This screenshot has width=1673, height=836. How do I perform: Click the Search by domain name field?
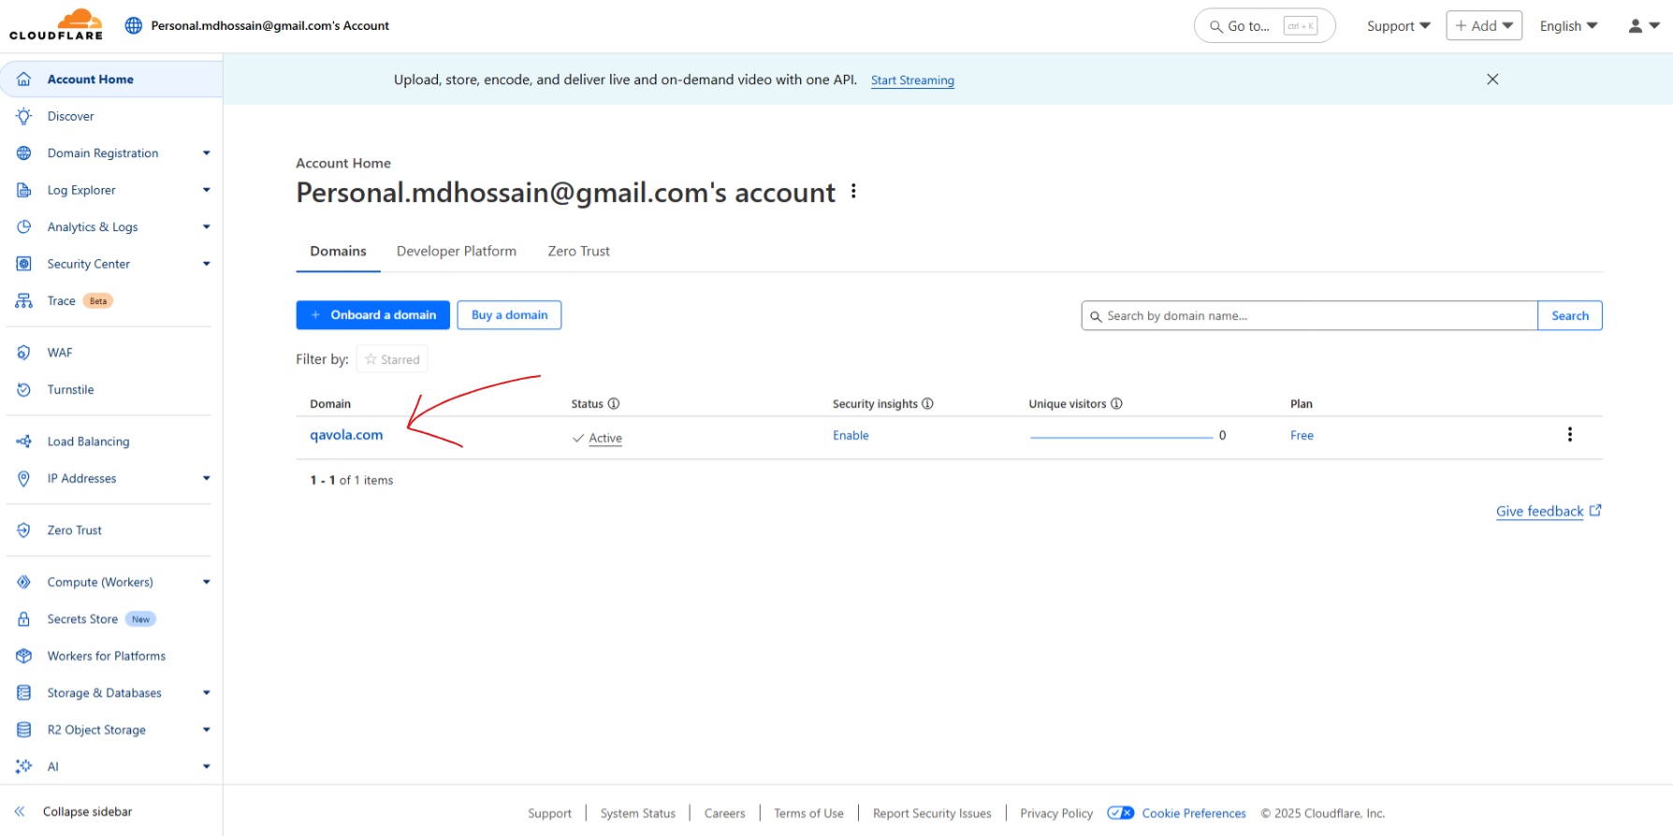pyautogui.click(x=1310, y=316)
